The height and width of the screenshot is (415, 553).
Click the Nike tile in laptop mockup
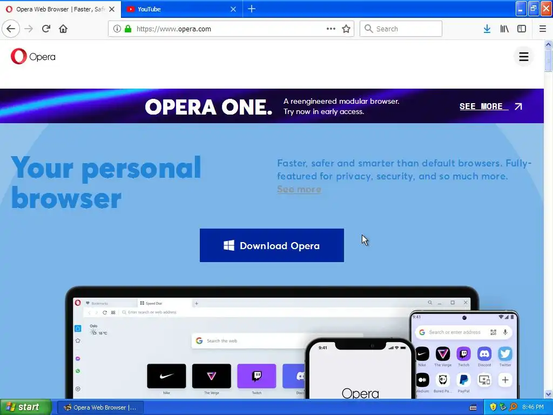click(166, 376)
